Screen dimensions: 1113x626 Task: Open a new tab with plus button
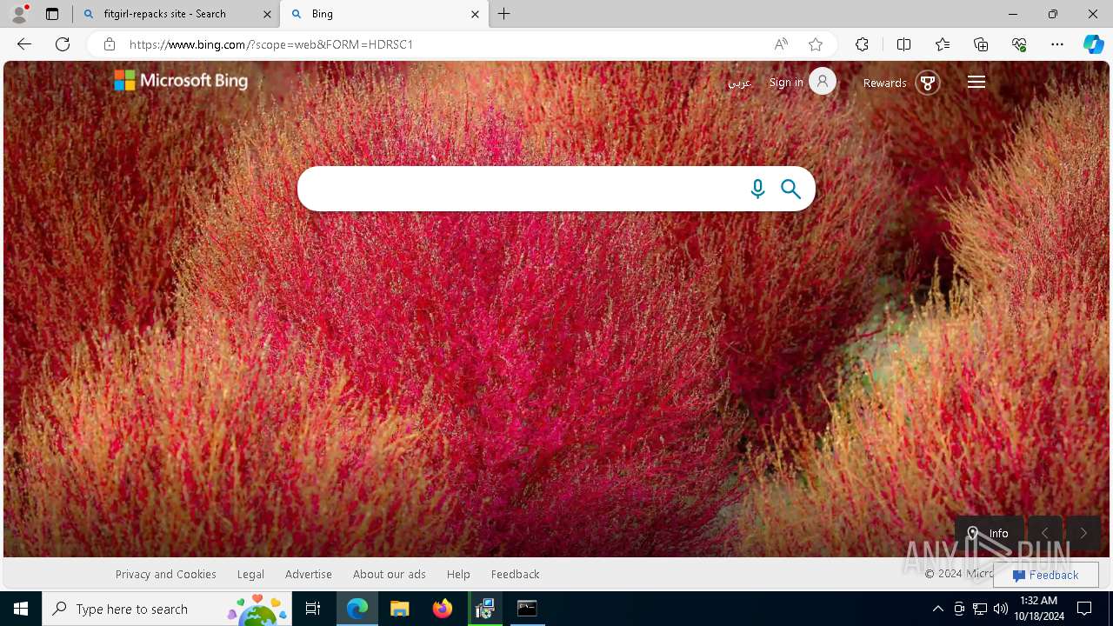coord(504,14)
